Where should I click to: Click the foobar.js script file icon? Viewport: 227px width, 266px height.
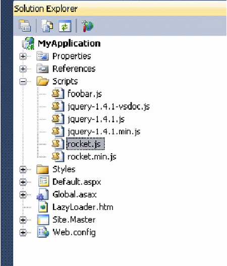click(x=58, y=94)
